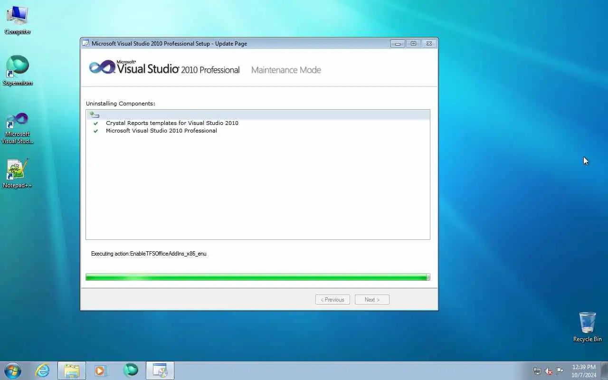This screenshot has width=608, height=380.
Task: Click the Show desktop strip
Action: pos(604,370)
